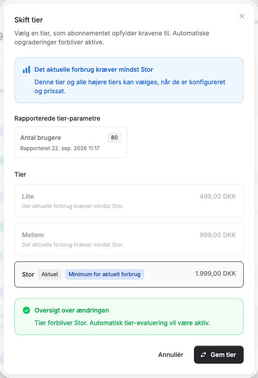Close the Skift tier dialog
The image size is (258, 378).
[x=241, y=16]
